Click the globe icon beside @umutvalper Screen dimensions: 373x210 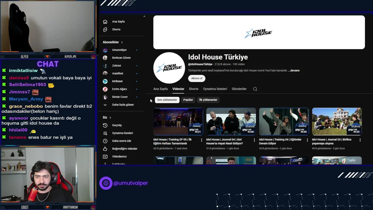[106, 183]
